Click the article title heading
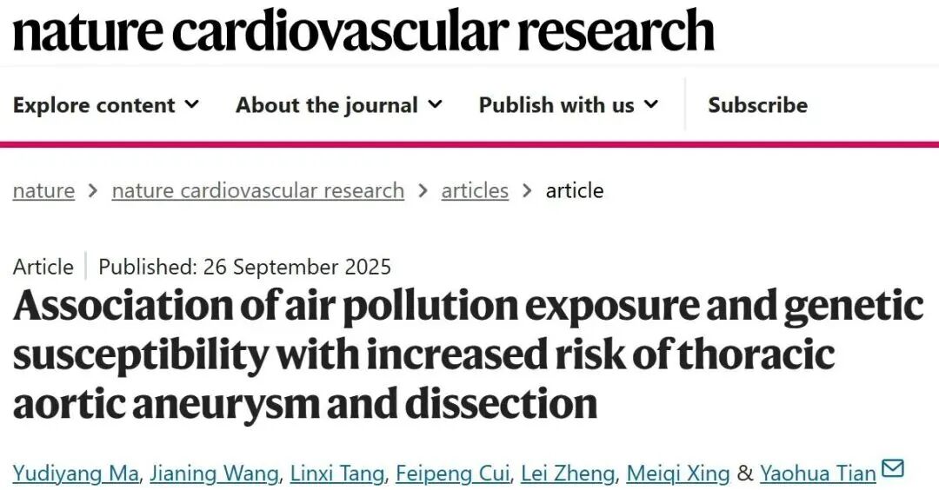939x490 pixels. (x=468, y=354)
